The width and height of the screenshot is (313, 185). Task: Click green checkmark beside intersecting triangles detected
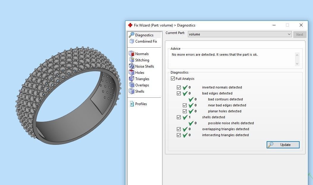point(185,135)
